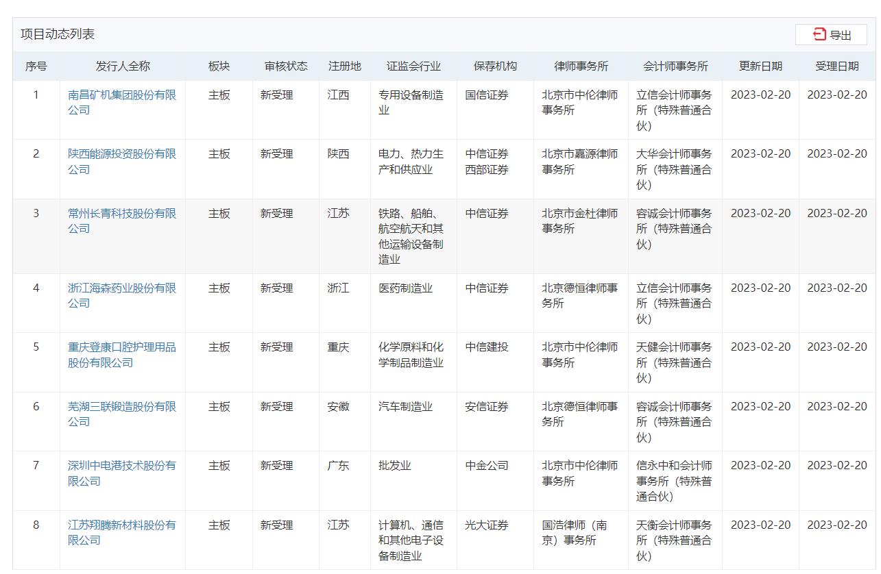
Task: Click the 导出 export button
Action: 831,35
